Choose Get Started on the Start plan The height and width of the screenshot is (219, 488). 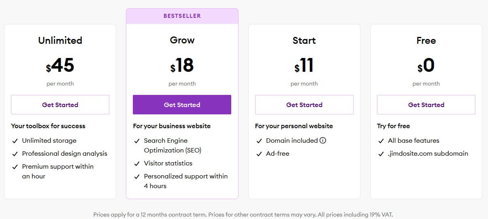[x=304, y=105]
